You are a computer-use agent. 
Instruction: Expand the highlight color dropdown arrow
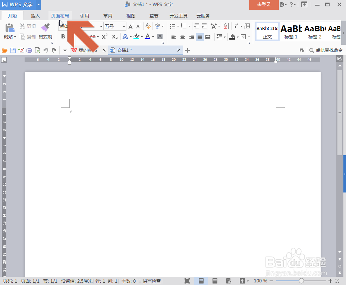point(142,37)
